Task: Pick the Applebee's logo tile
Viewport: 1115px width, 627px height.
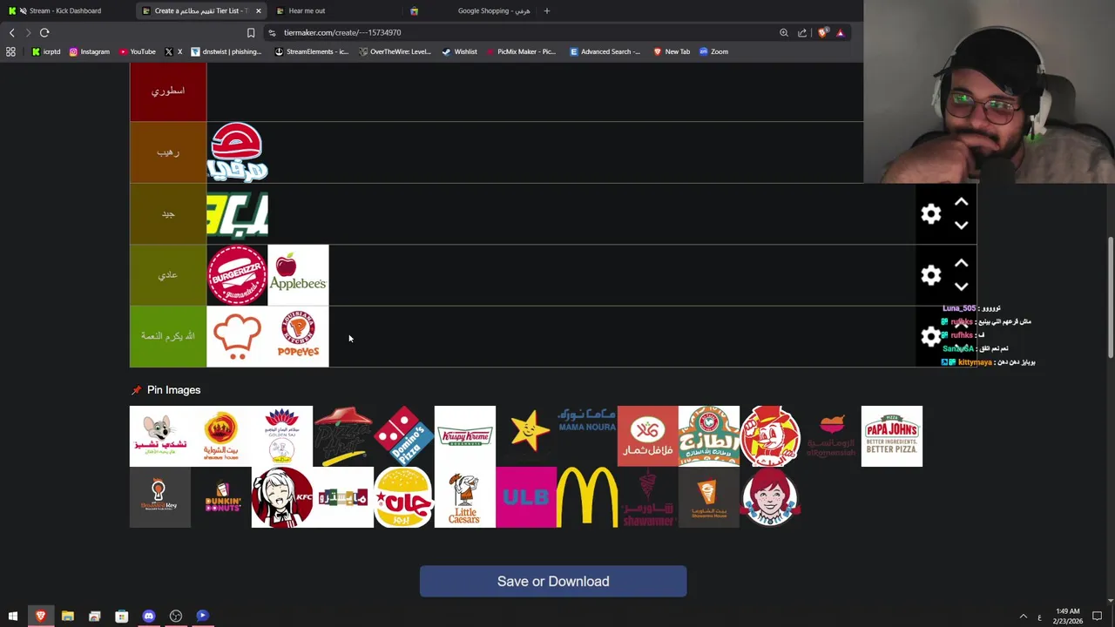Action: [x=298, y=275]
